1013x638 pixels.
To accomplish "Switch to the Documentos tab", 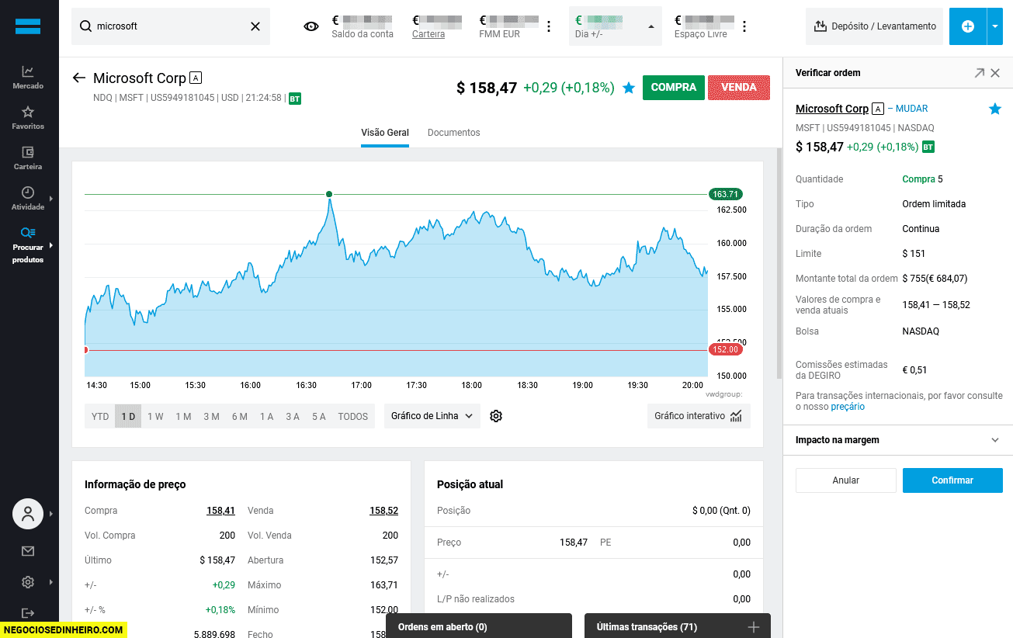I will click(454, 133).
